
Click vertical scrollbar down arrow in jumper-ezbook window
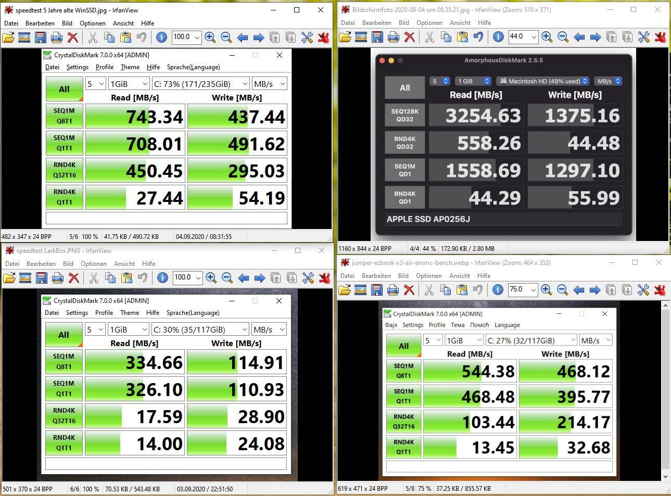click(665, 476)
